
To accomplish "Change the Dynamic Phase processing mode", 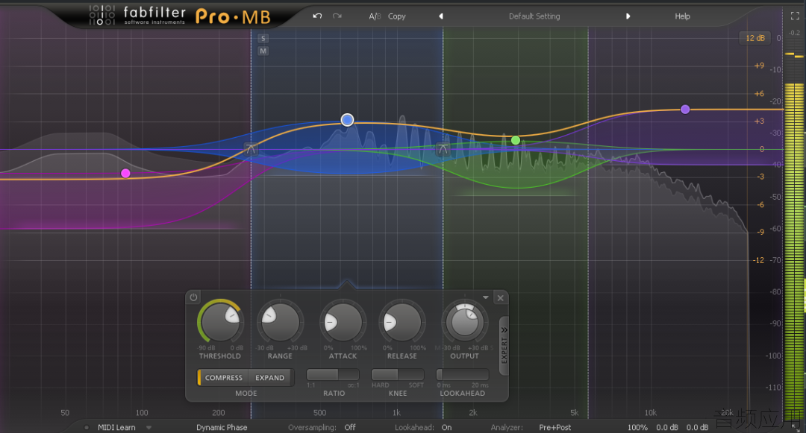I will point(222,427).
